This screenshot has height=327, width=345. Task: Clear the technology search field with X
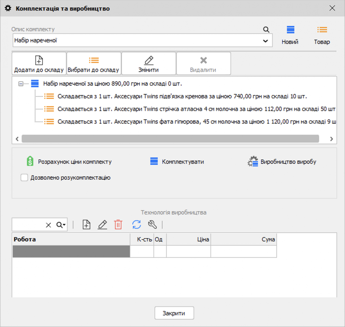point(48,225)
